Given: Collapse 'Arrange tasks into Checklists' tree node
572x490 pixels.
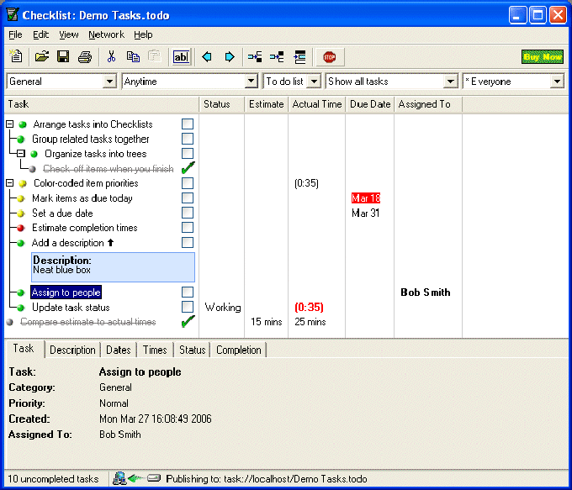Looking at the screenshot, I should (10, 124).
